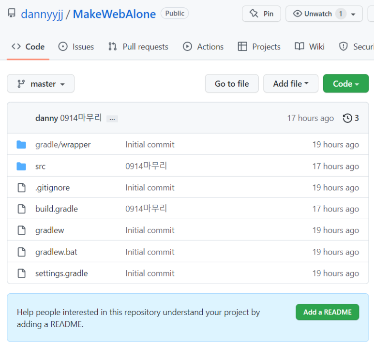Click the Public visibility badge
The image size is (374, 347).
pos(175,14)
